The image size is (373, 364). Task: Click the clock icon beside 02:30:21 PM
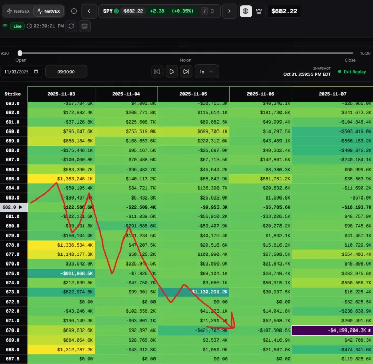[29, 26]
